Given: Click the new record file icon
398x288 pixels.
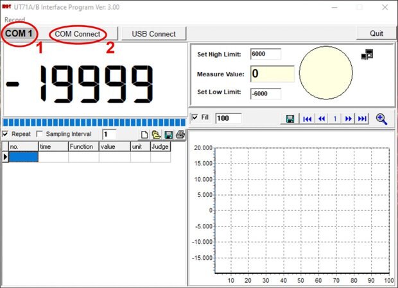Looking at the screenshot, I should tap(145, 135).
